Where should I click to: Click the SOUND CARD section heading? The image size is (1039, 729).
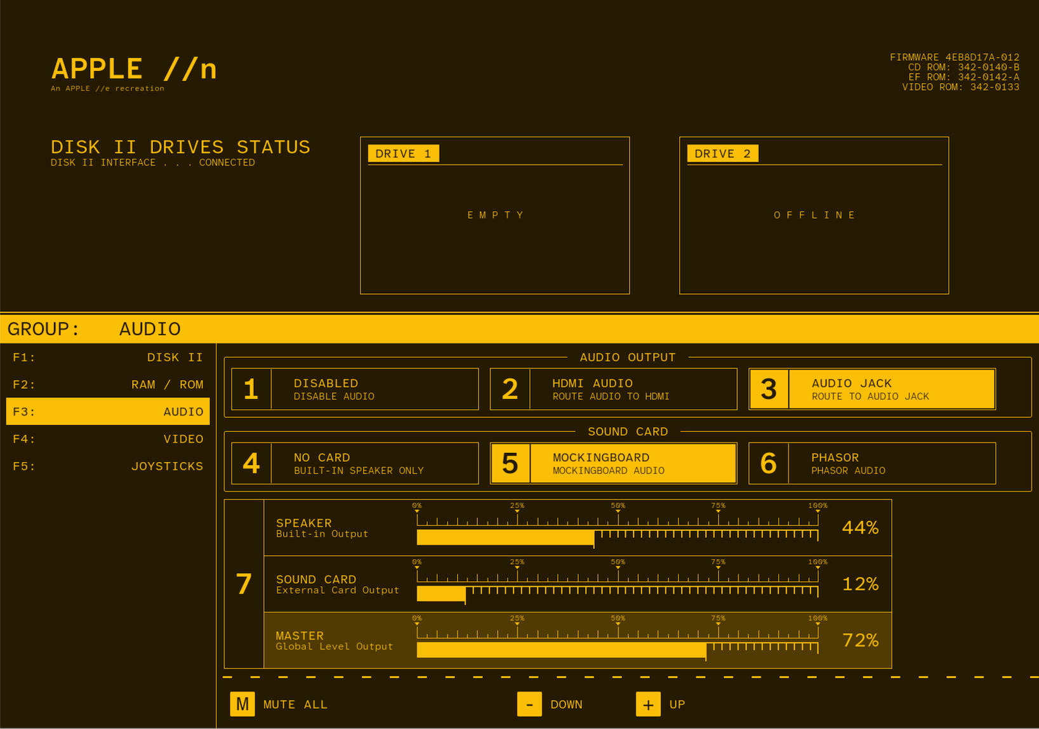pyautogui.click(x=628, y=431)
